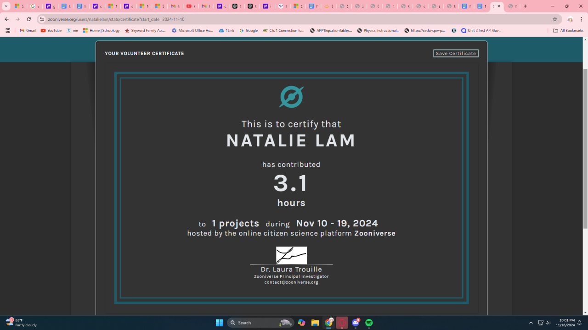Switch to the Google tab
This screenshot has width=588, height=330.
(x=34, y=6)
